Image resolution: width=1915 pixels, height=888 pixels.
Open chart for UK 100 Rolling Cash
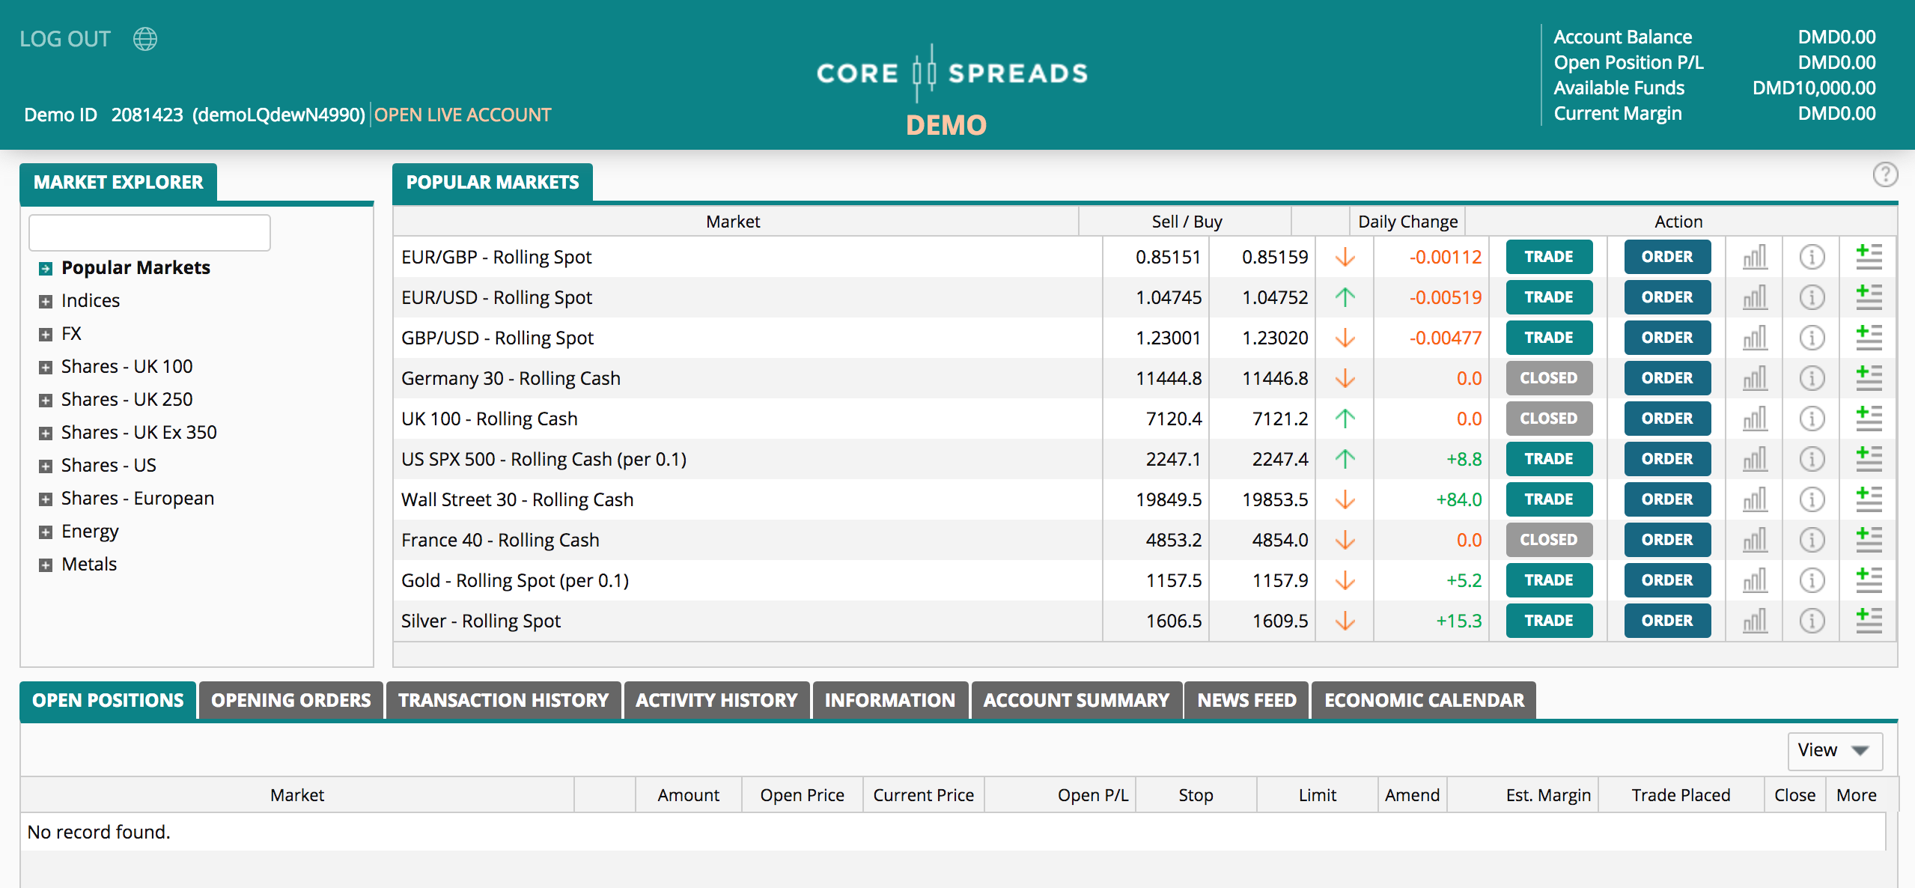(x=1755, y=419)
